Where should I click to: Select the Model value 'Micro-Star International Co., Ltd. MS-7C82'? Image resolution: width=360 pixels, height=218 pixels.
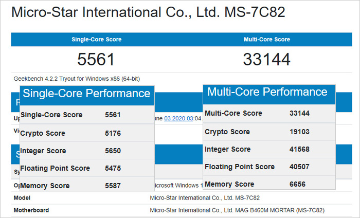point(205,198)
